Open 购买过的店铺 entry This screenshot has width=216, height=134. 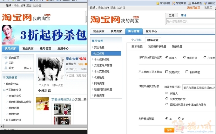13,120
